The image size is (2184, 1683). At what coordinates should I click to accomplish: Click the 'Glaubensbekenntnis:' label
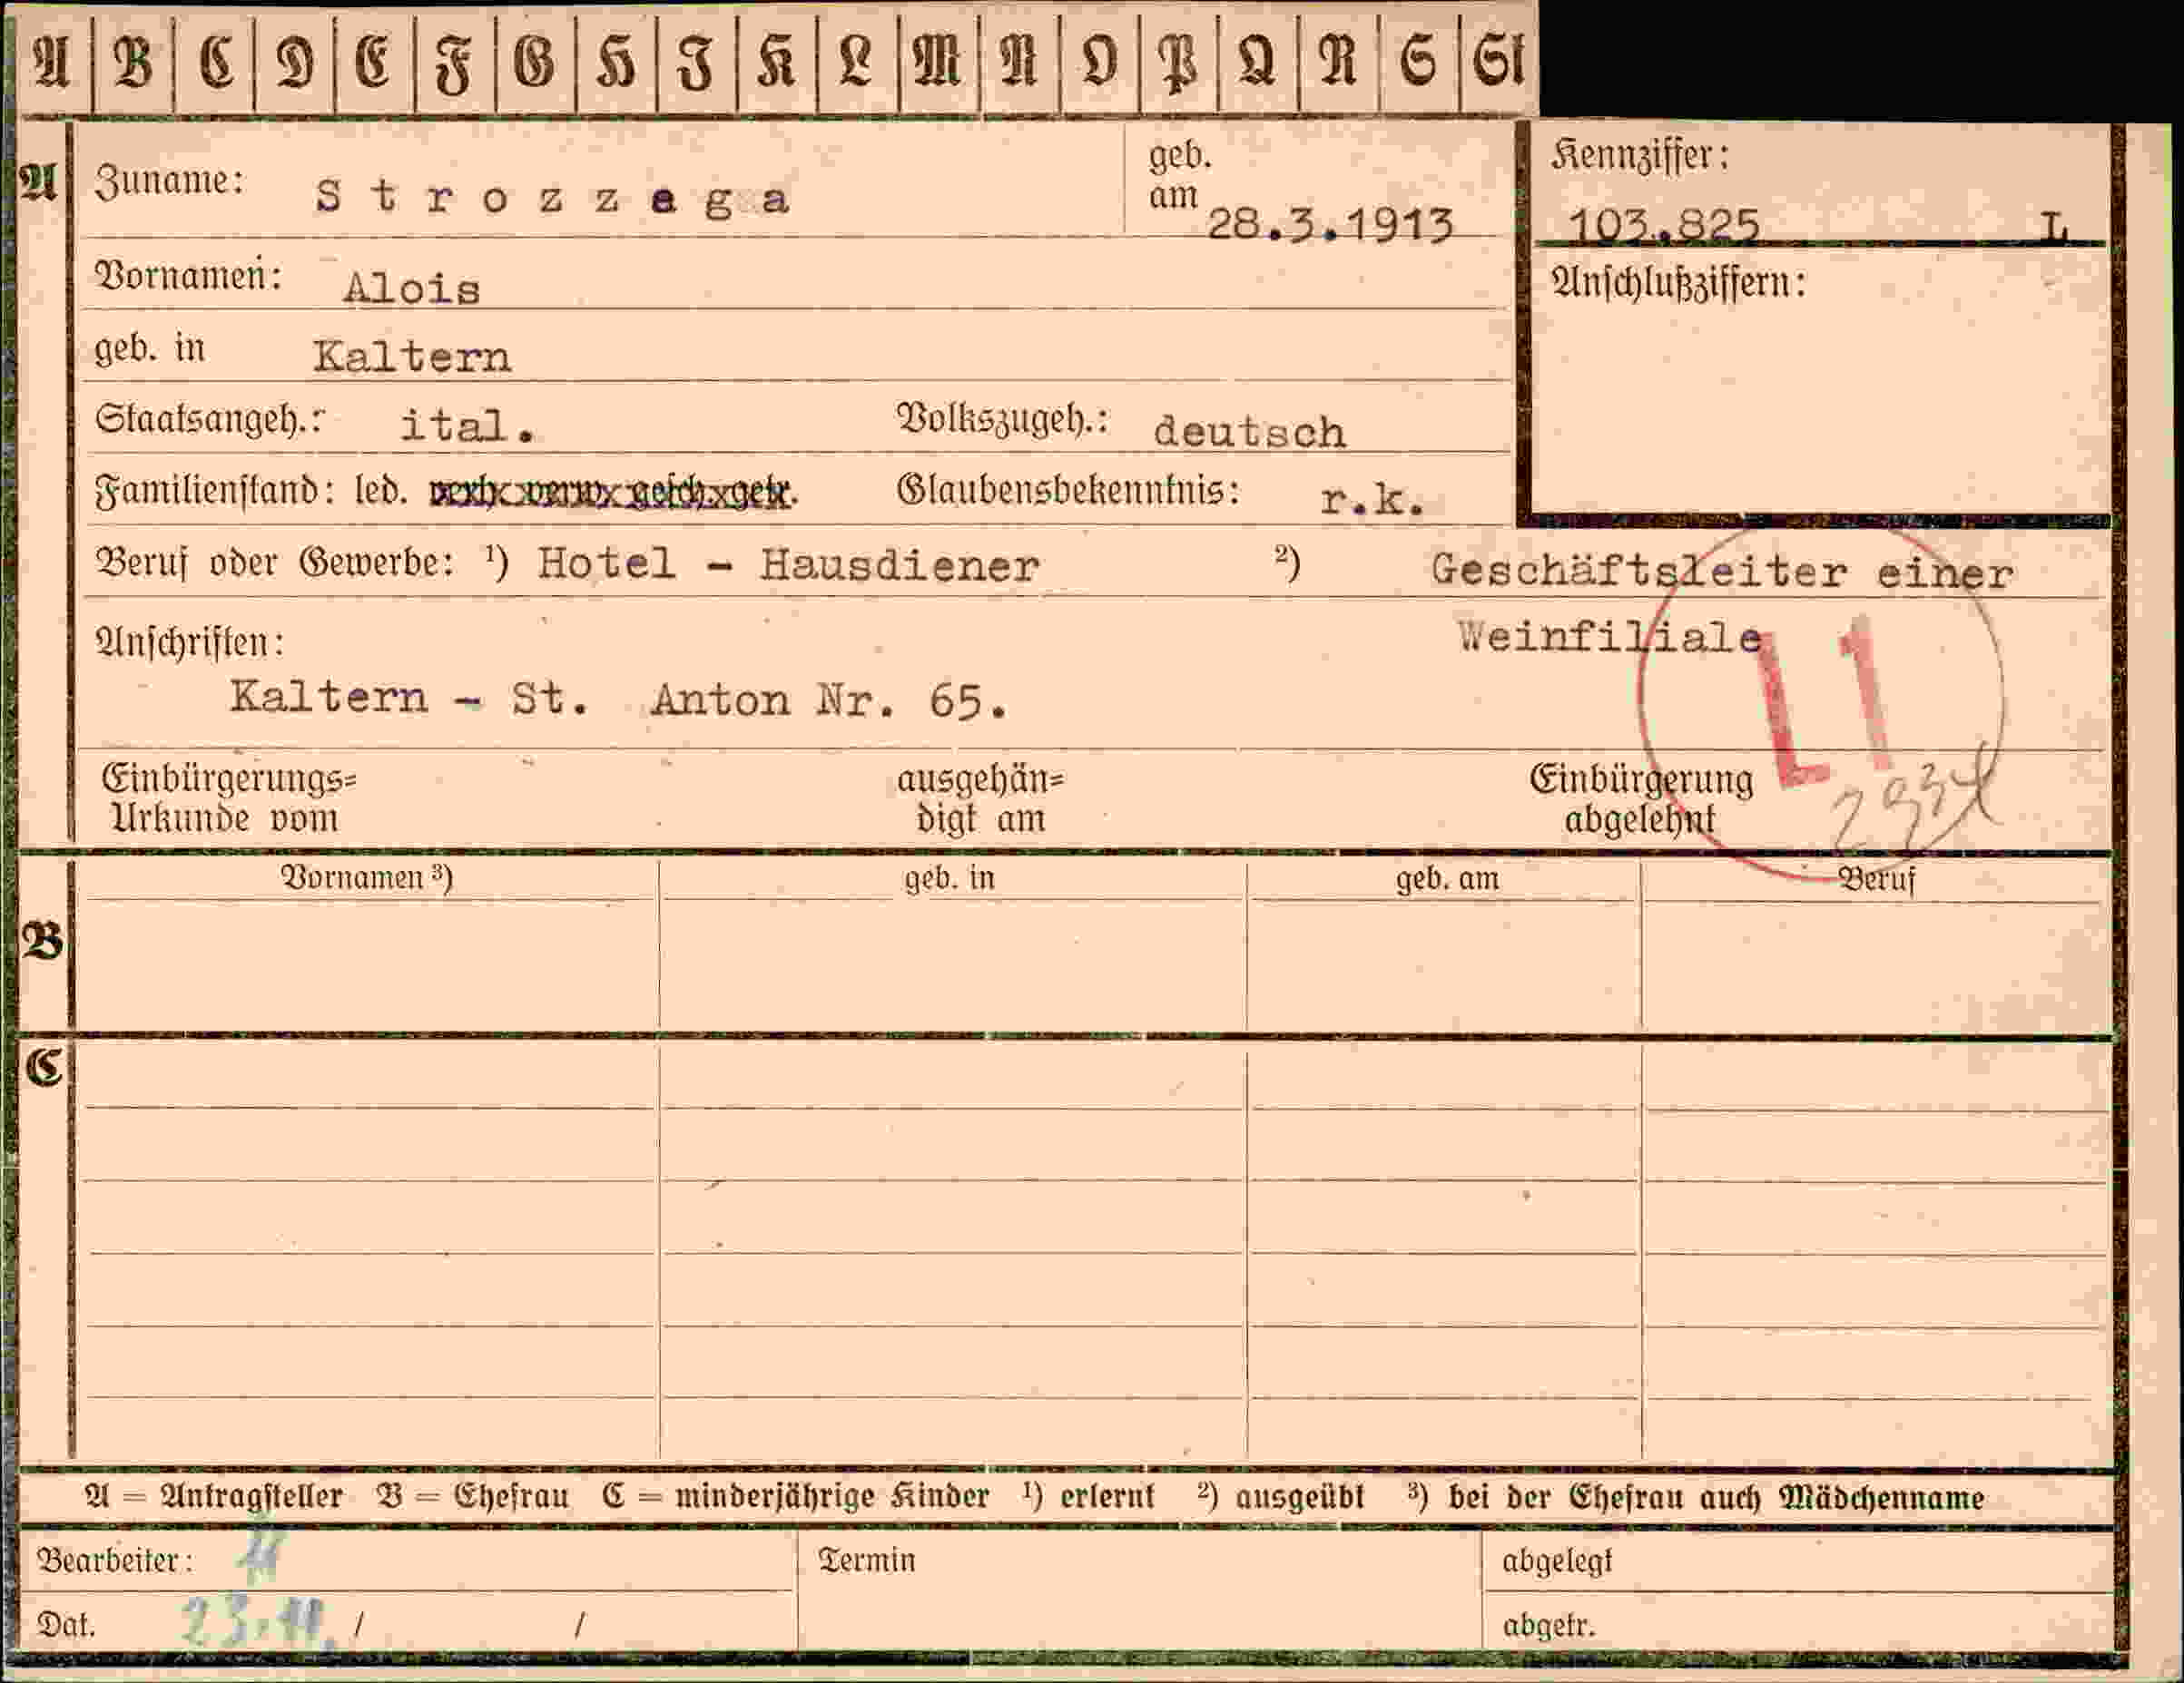(1068, 490)
